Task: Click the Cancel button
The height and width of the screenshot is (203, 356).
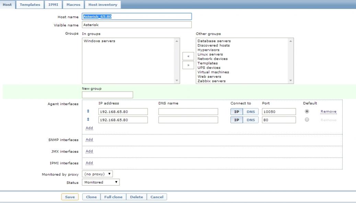Action: (x=157, y=197)
